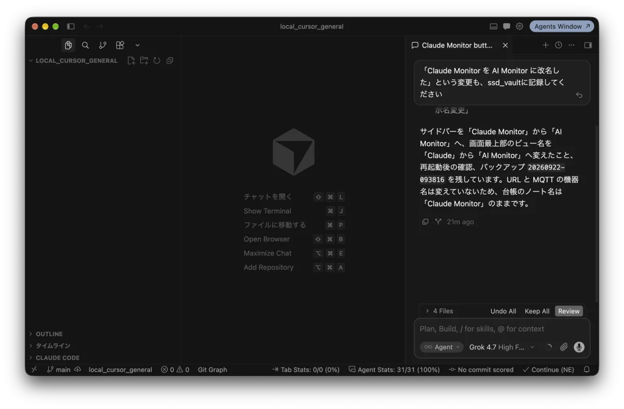This screenshot has height=409, width=624.
Task: Create a new file in LOCAL_CURSOR_GENERAL
Action: click(x=132, y=60)
